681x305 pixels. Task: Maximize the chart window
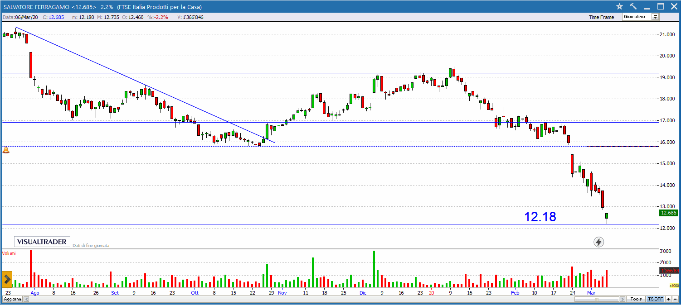coord(661,6)
